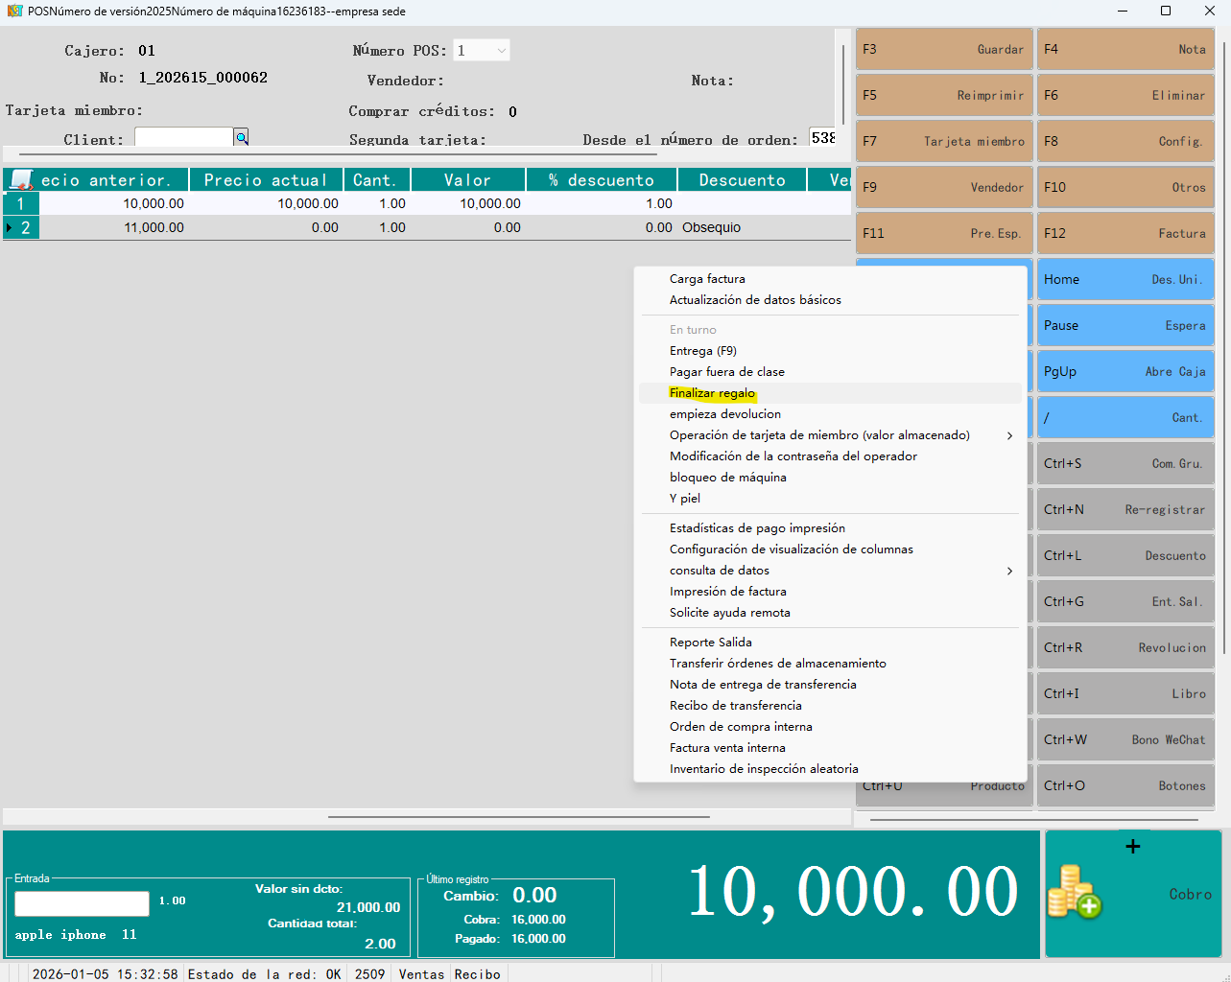Select Carga factura menu entry
1231x982 pixels.
(x=707, y=279)
